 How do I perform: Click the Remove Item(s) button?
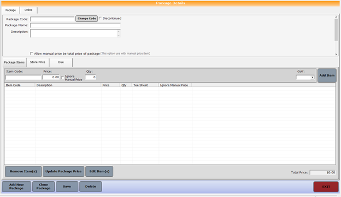[x=23, y=171]
